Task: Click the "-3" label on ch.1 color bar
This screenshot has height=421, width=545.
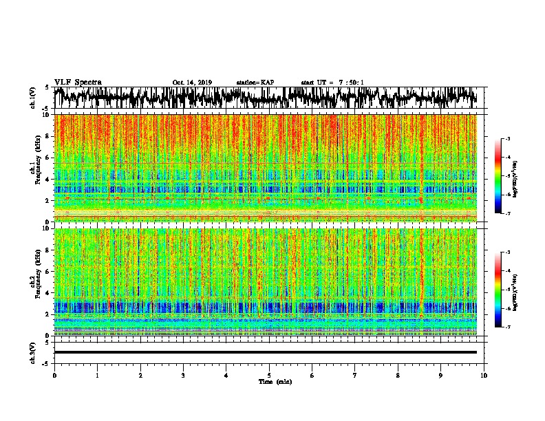Action: [x=507, y=139]
